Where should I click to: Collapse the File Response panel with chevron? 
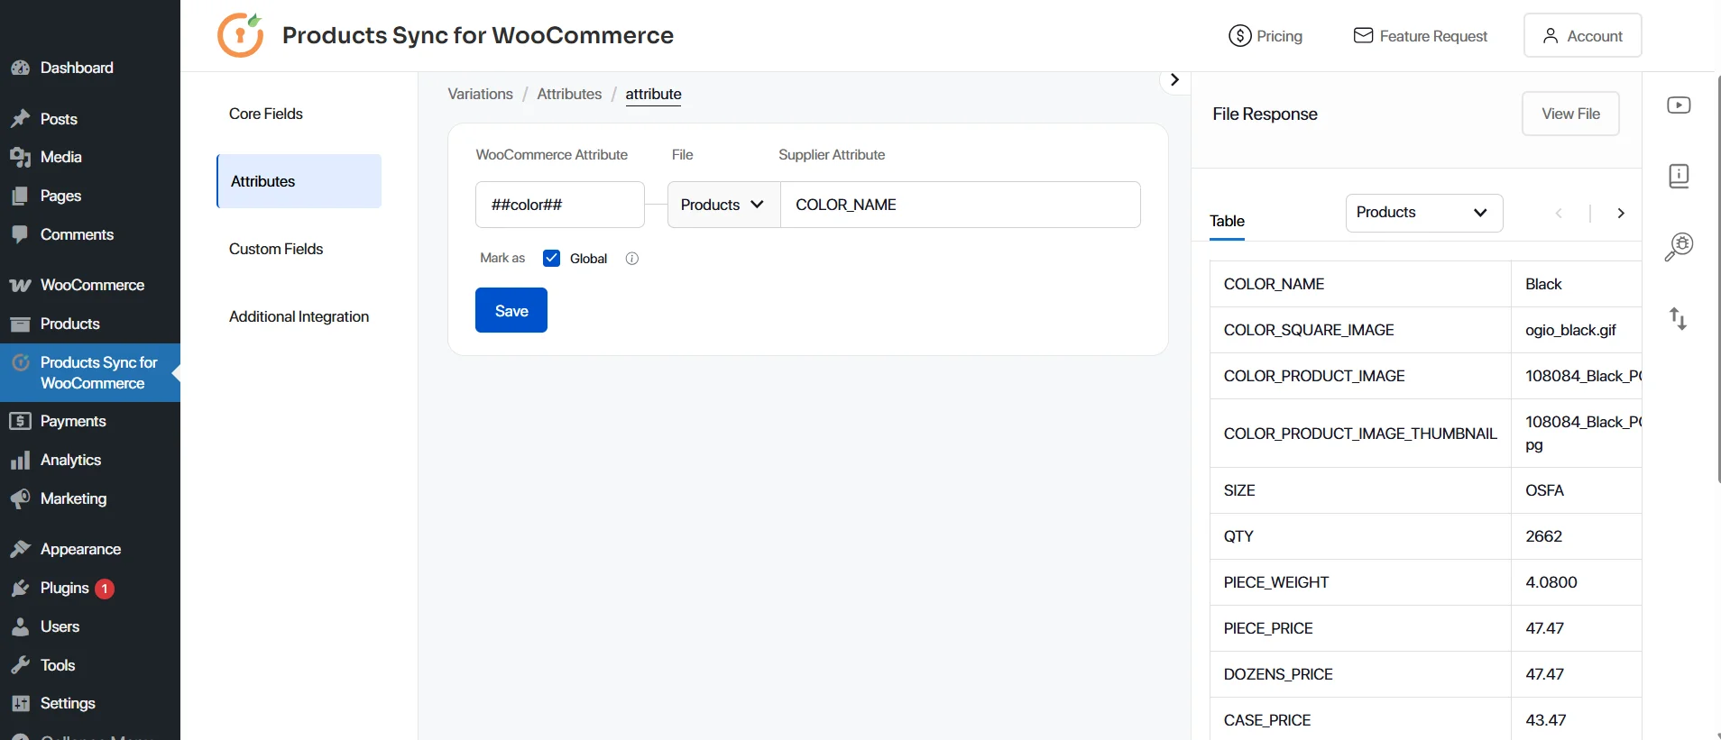[1174, 79]
